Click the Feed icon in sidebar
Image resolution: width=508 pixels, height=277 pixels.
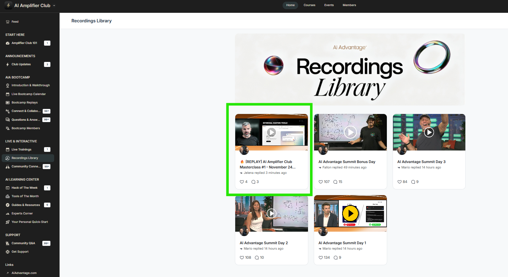tap(7, 22)
